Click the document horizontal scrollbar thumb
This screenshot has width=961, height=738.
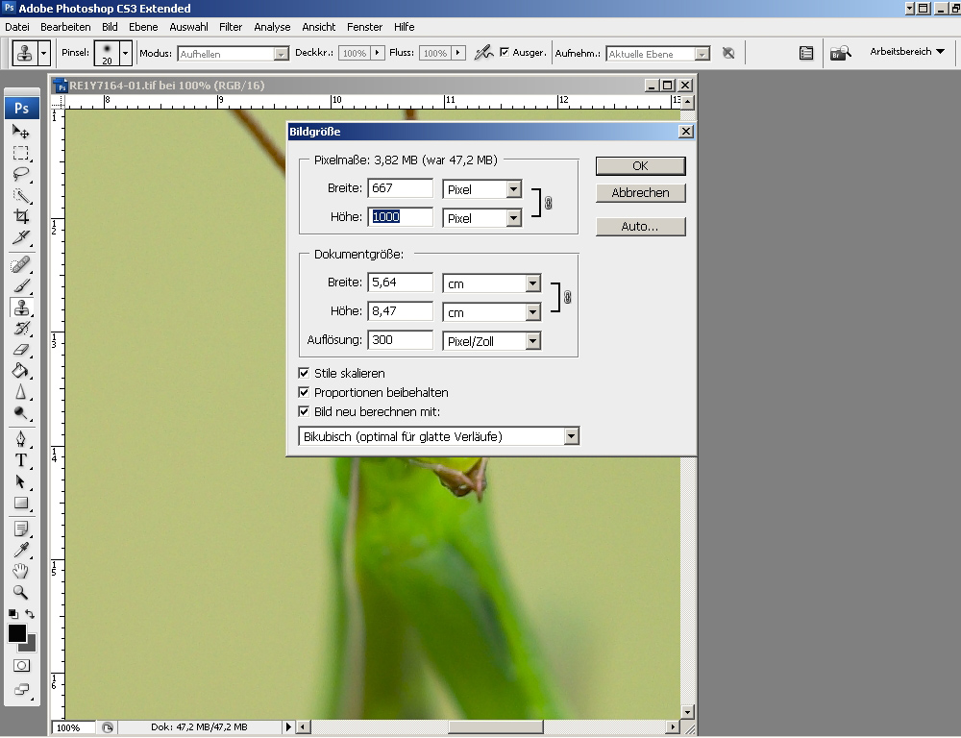point(495,727)
